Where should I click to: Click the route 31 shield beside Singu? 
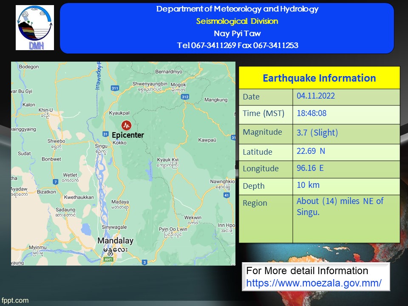tap(105, 134)
